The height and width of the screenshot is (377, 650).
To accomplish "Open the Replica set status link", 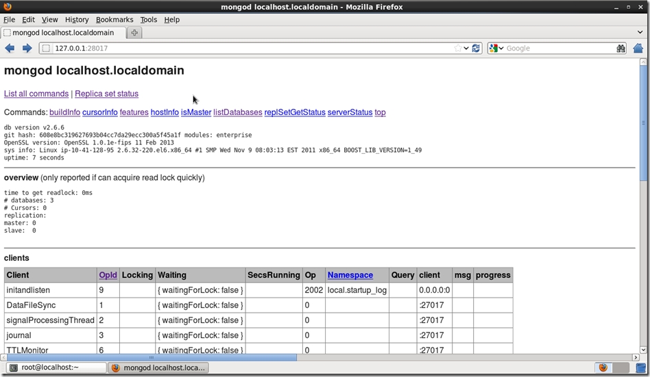I will point(106,94).
